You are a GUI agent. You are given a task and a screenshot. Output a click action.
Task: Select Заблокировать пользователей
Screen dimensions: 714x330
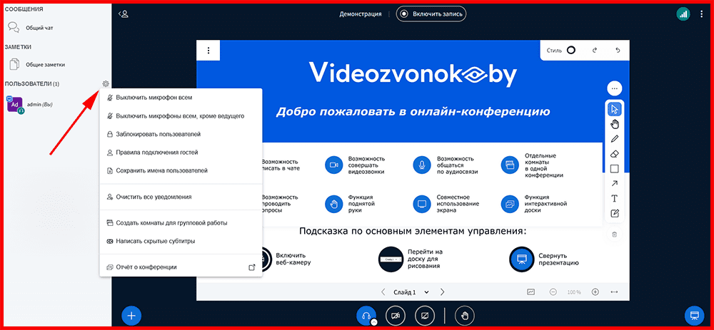(181, 134)
